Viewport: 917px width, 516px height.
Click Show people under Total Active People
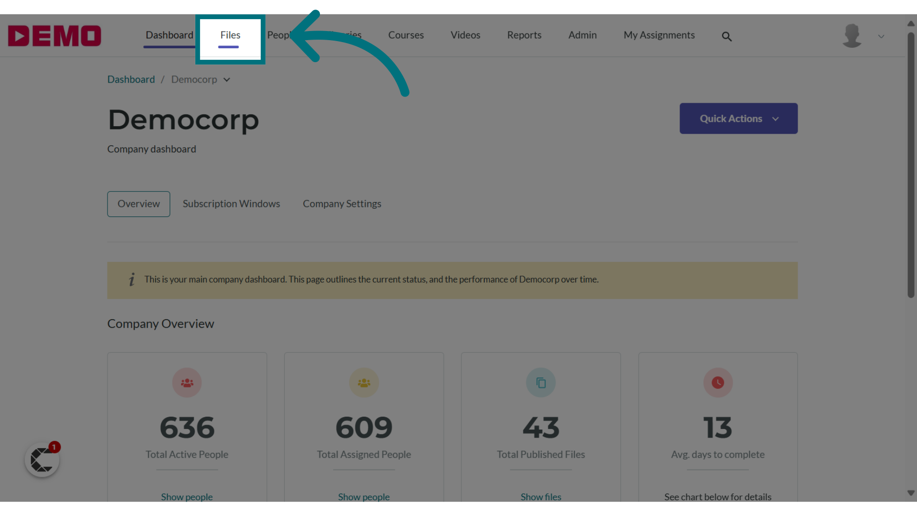tap(186, 496)
